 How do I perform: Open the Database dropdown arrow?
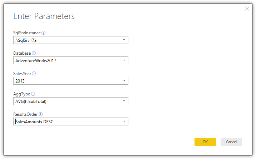click(124, 60)
